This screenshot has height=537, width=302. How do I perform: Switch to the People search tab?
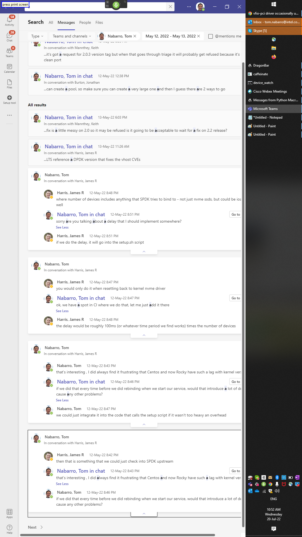point(85,22)
